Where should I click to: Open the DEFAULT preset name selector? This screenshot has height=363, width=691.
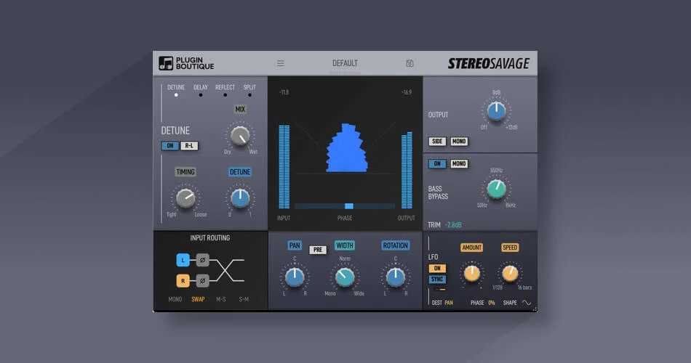pyautogui.click(x=345, y=63)
